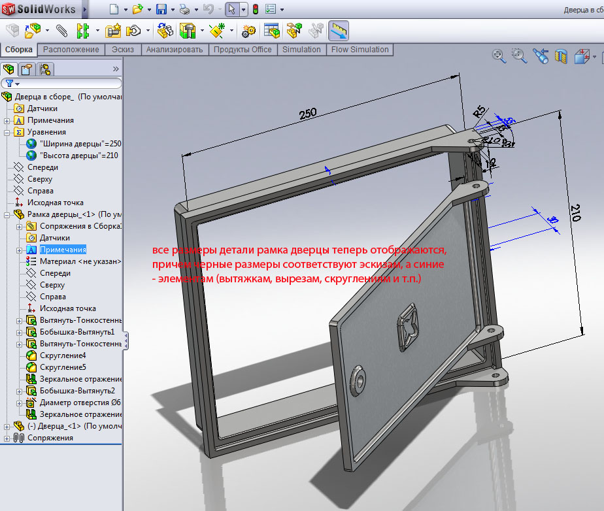Select Скругление4 feature in the tree
The height and width of the screenshot is (511, 604).
pyautogui.click(x=63, y=355)
